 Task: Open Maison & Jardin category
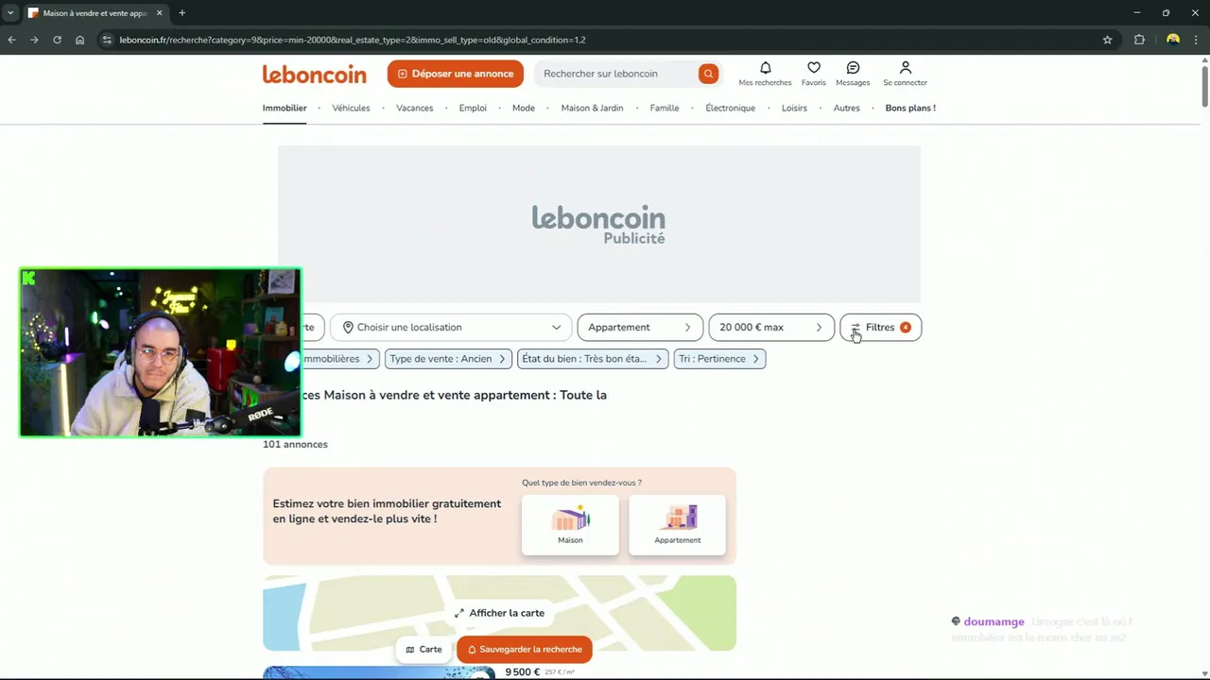pos(593,108)
